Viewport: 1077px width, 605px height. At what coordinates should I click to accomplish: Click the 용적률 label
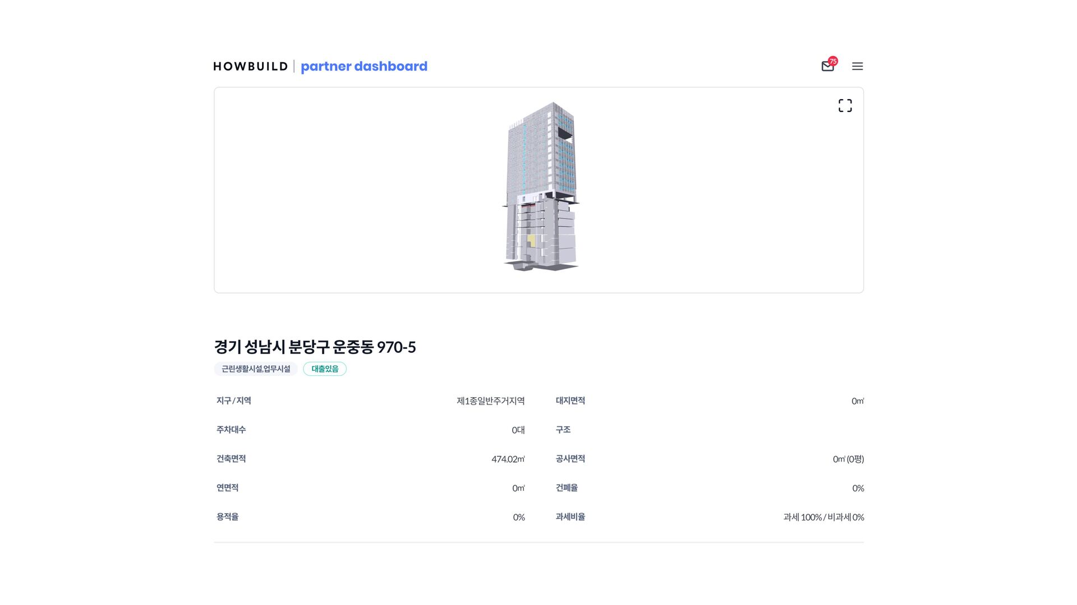(227, 516)
